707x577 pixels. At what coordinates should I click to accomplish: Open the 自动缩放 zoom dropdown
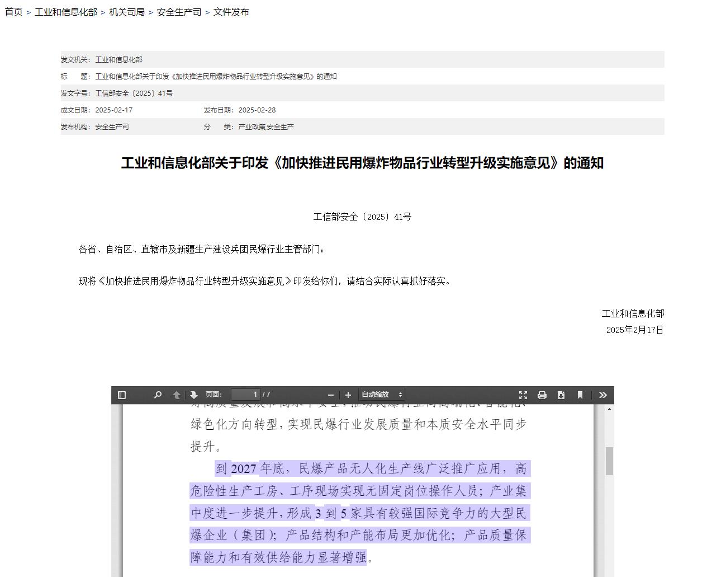click(382, 395)
